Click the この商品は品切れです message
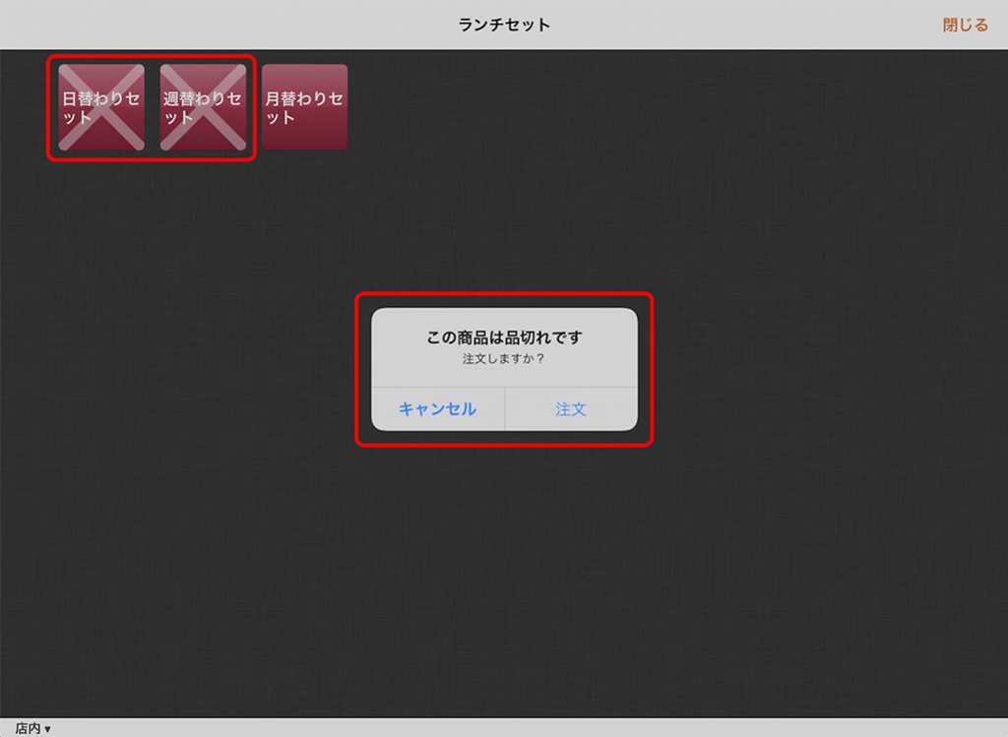1008x737 pixels. pyautogui.click(x=505, y=338)
